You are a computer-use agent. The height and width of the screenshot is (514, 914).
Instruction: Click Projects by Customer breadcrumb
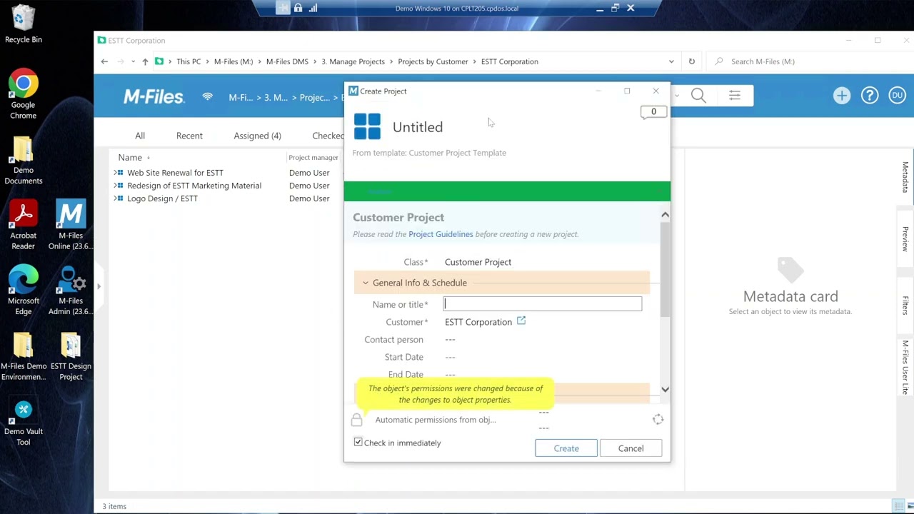(433, 61)
